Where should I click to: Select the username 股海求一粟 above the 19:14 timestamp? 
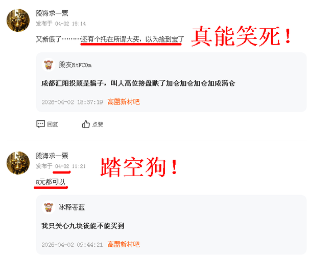click(x=52, y=13)
